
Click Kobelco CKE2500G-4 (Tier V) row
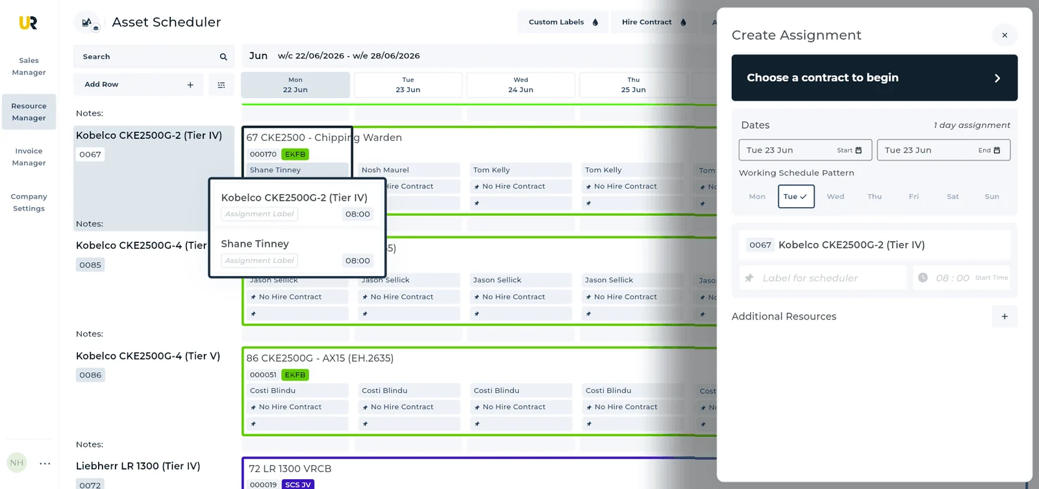[148, 356]
